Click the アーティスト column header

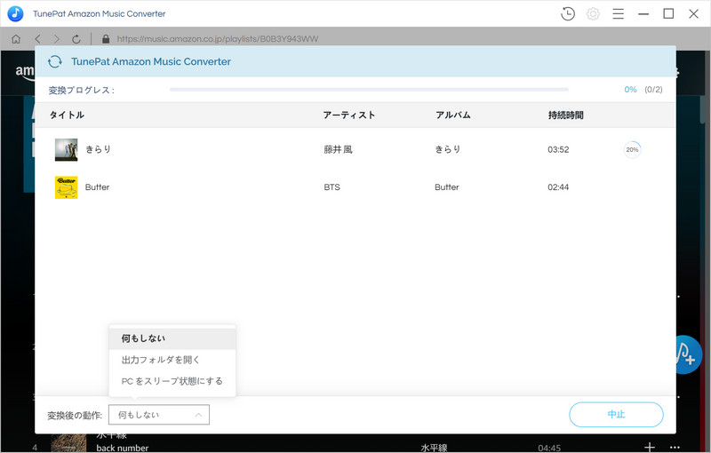click(x=349, y=115)
